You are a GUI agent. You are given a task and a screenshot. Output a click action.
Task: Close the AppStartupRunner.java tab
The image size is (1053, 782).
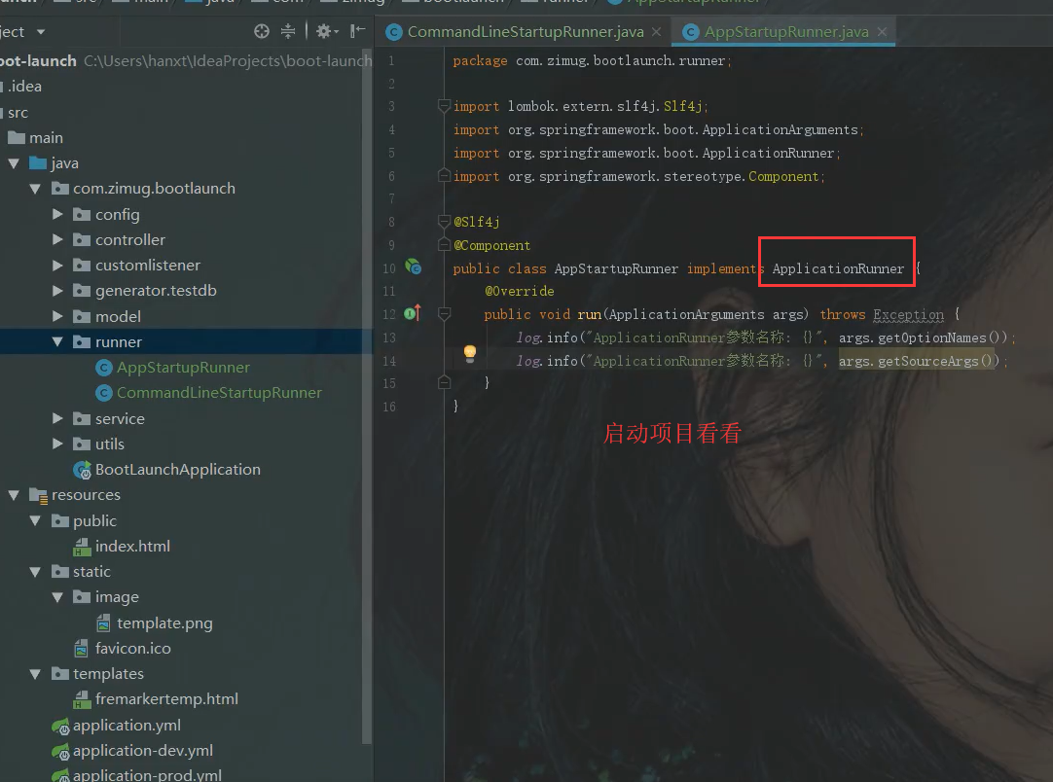click(882, 31)
